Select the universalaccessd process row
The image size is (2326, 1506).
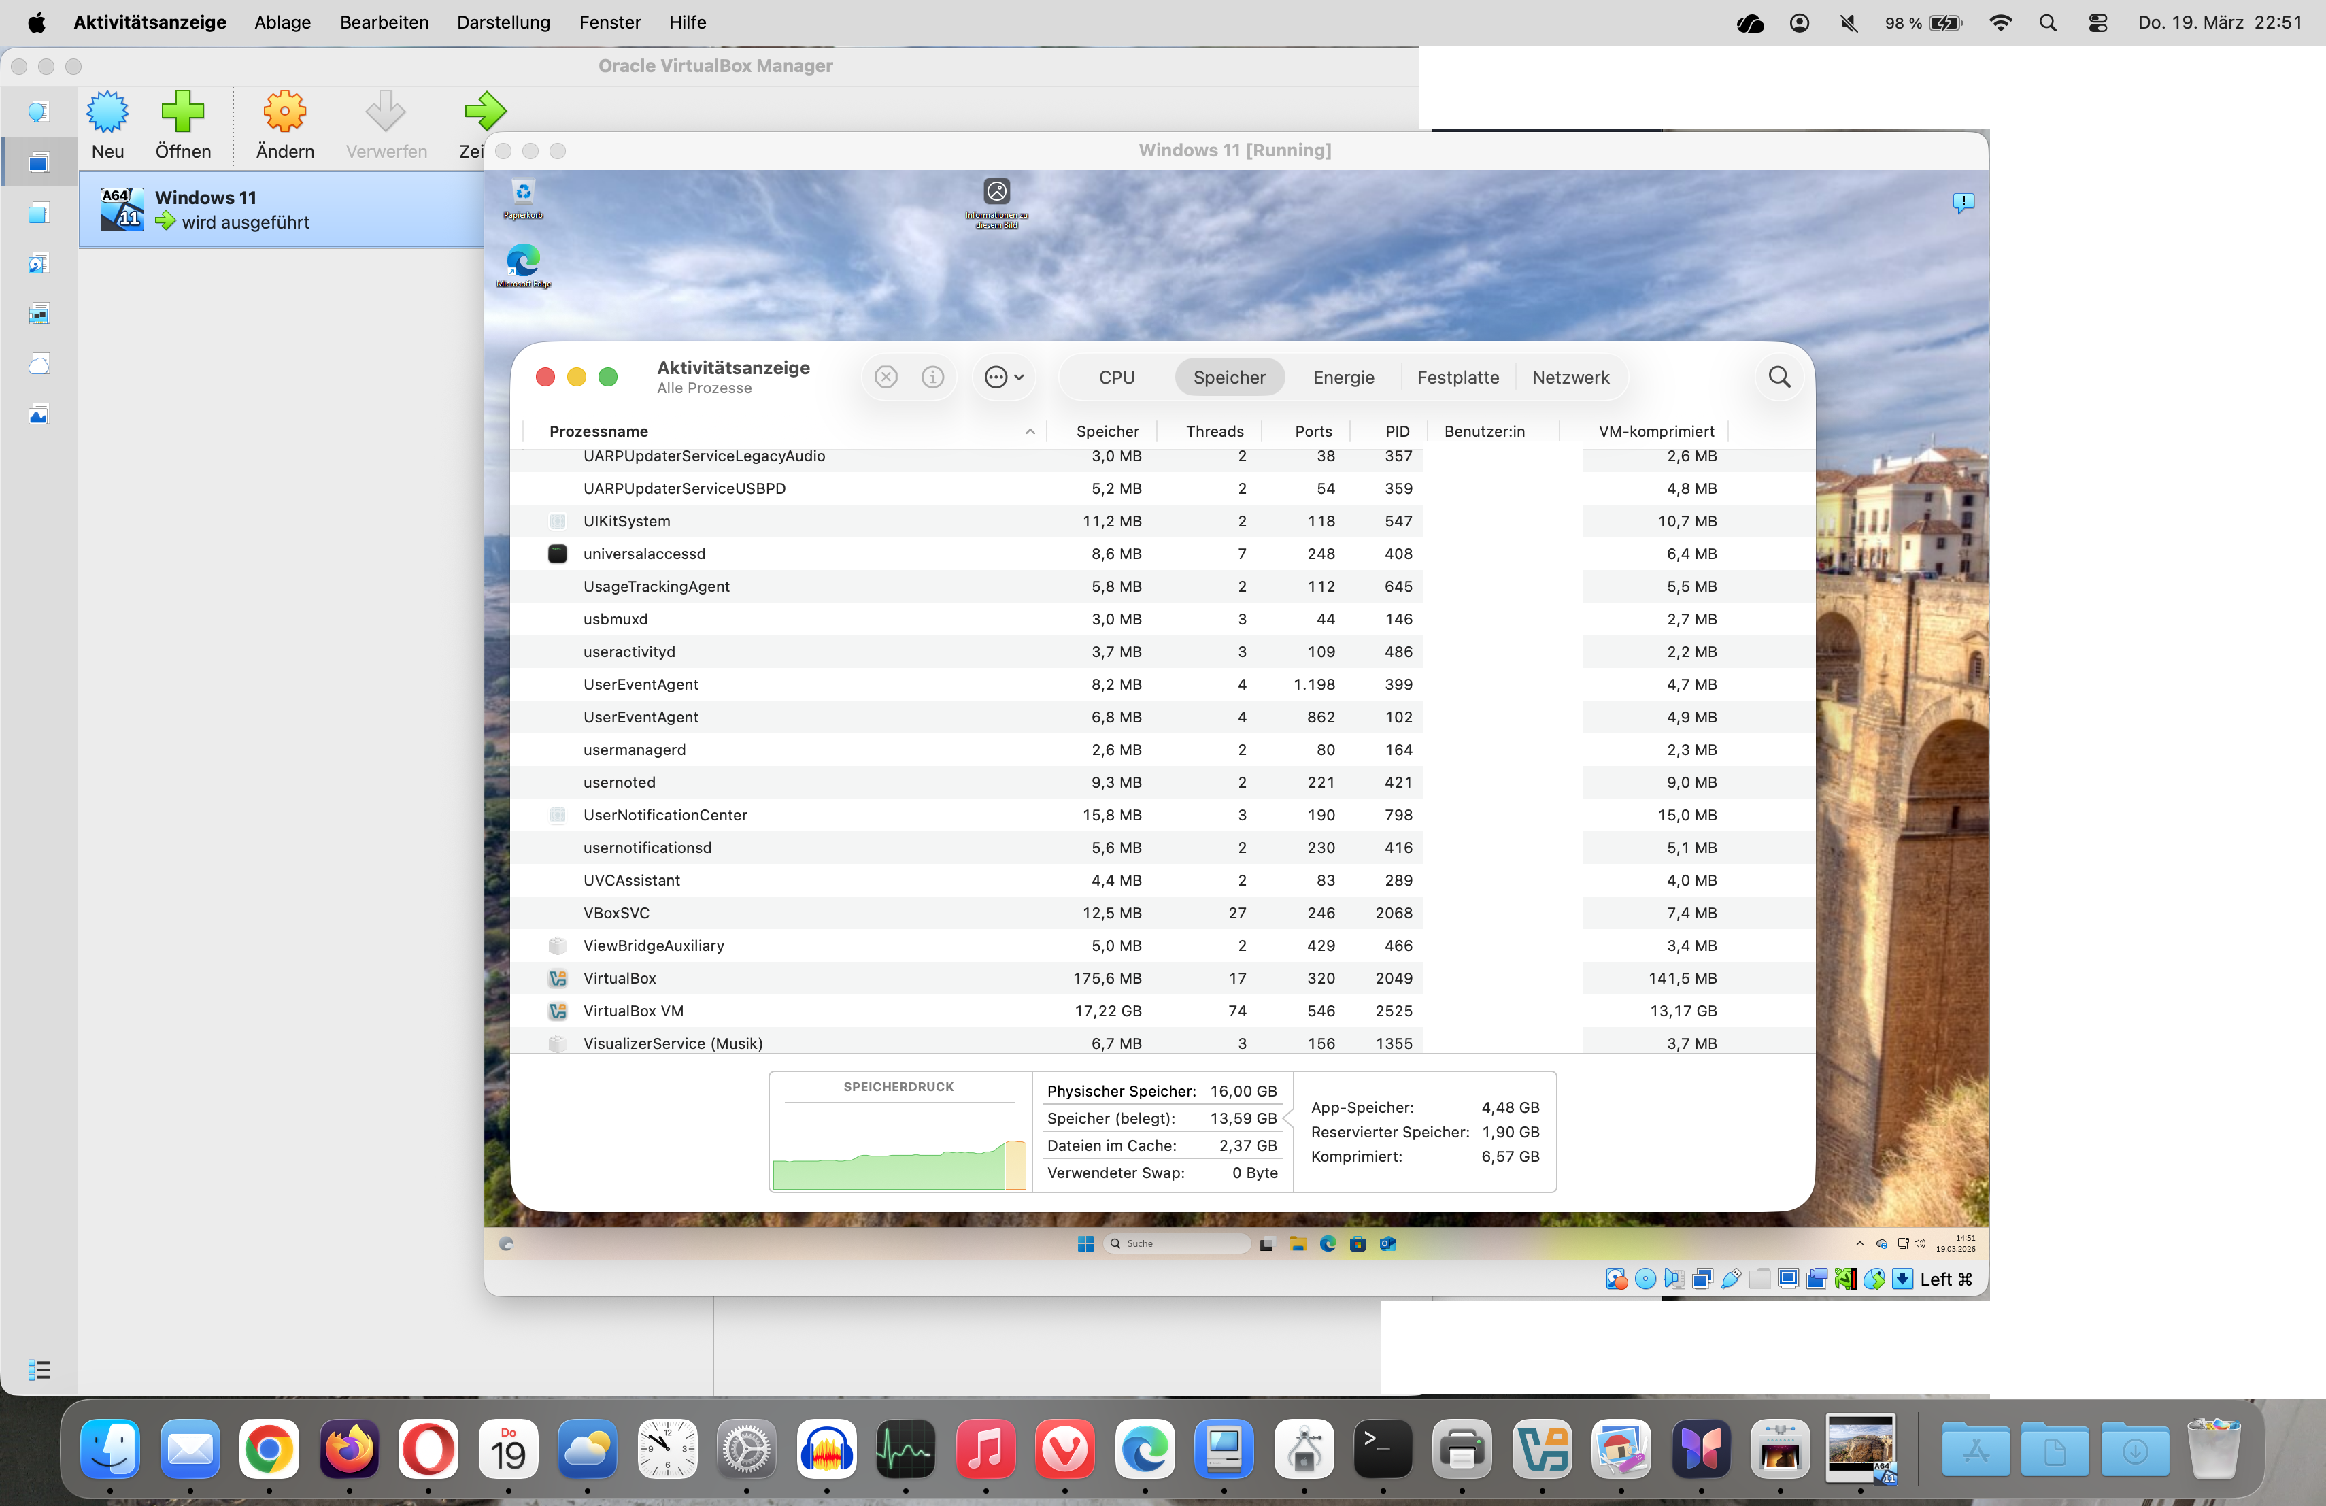point(1162,553)
